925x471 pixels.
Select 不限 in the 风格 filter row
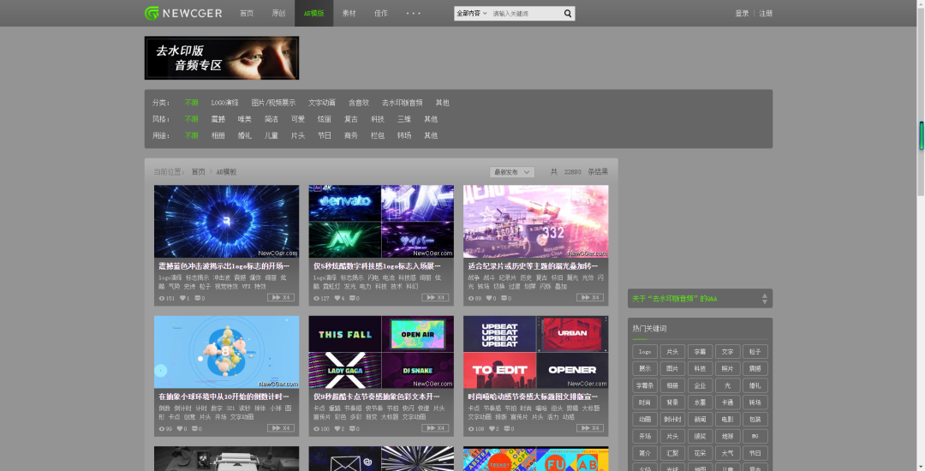click(191, 119)
